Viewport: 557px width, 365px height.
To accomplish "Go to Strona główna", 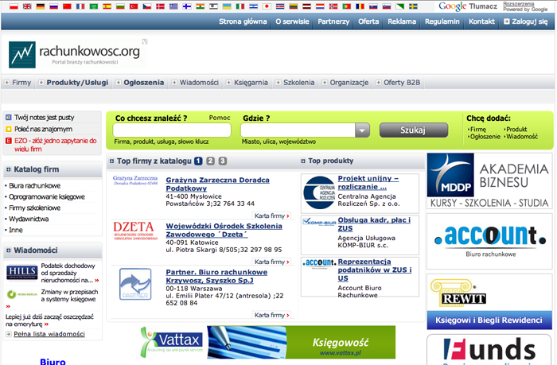I will point(243,21).
